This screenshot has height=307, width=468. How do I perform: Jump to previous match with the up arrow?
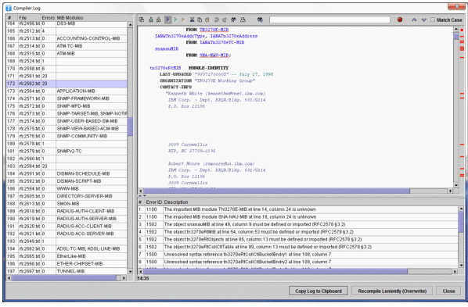pos(414,20)
